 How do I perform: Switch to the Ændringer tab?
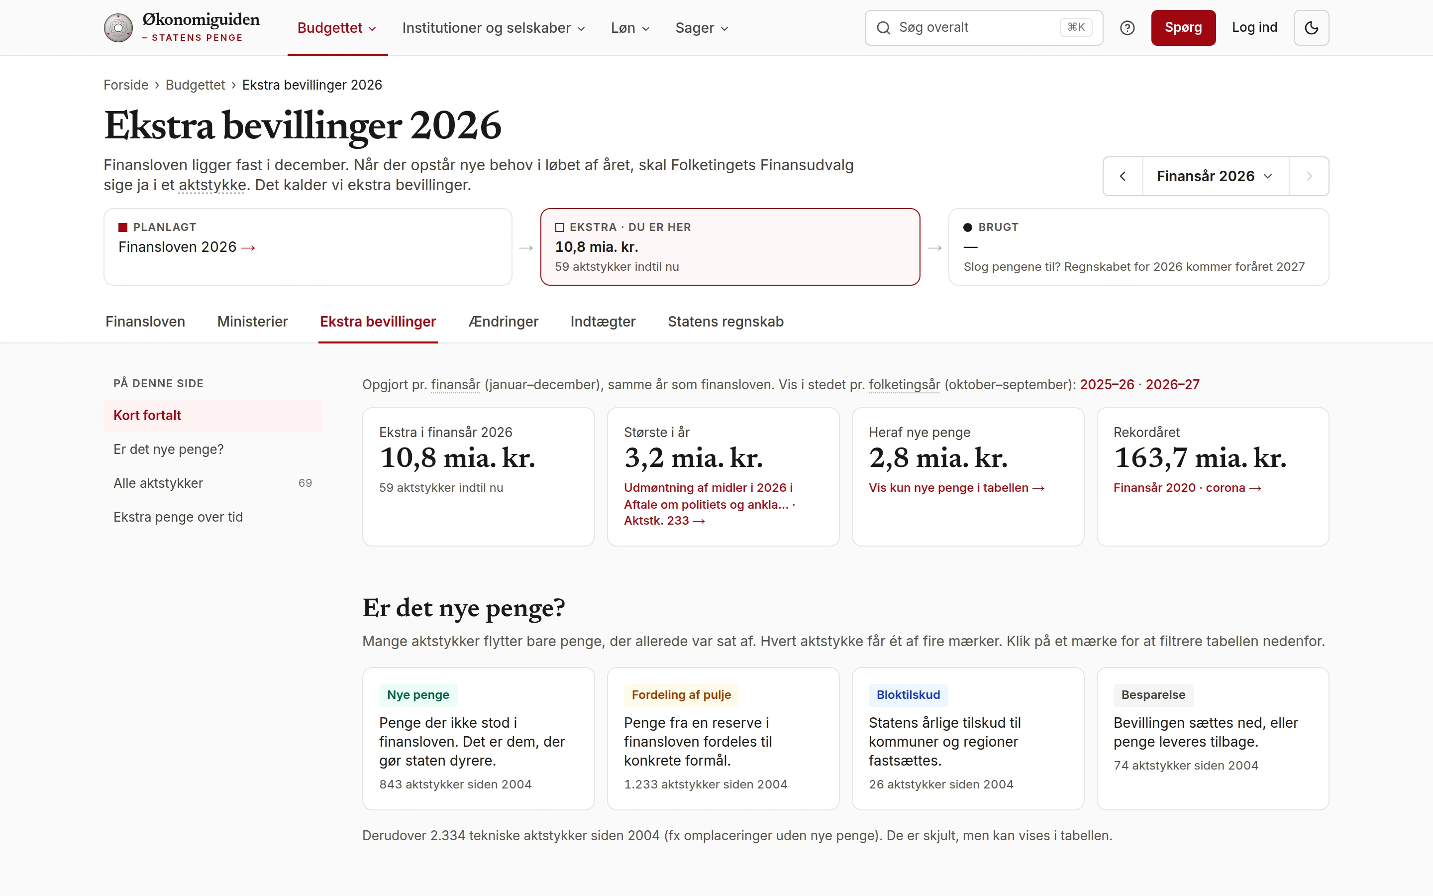[x=504, y=322]
